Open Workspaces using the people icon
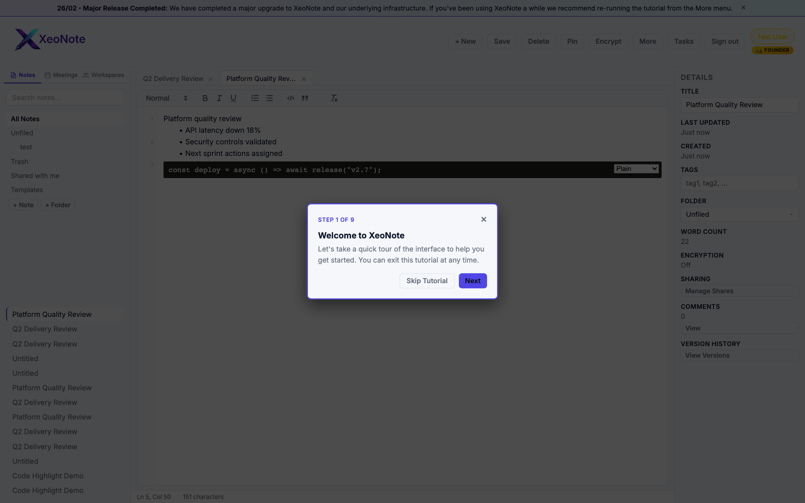 point(104,75)
